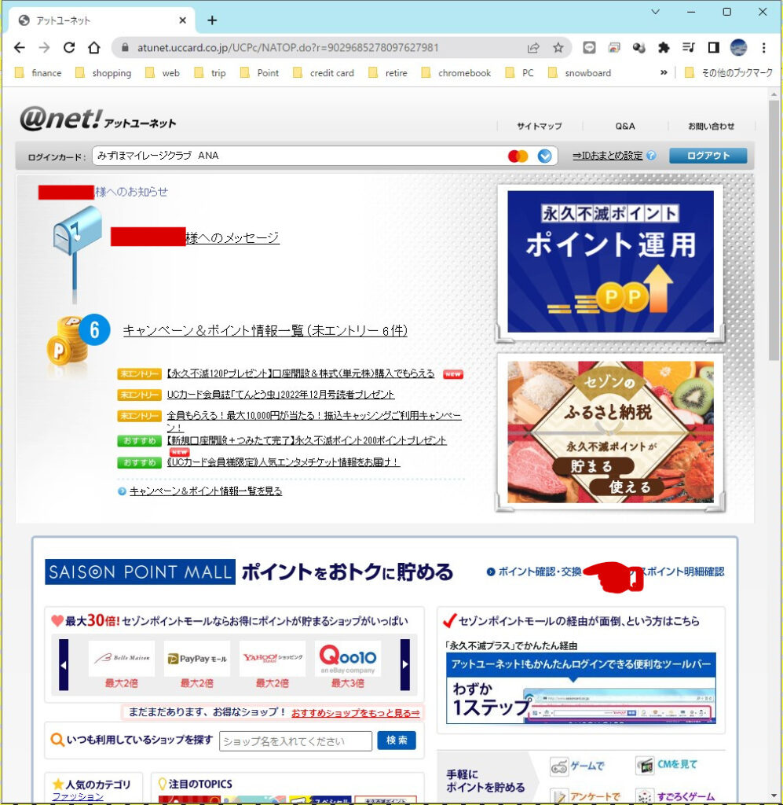
Task: Open the PayPay モール shop logo
Action: (x=197, y=658)
